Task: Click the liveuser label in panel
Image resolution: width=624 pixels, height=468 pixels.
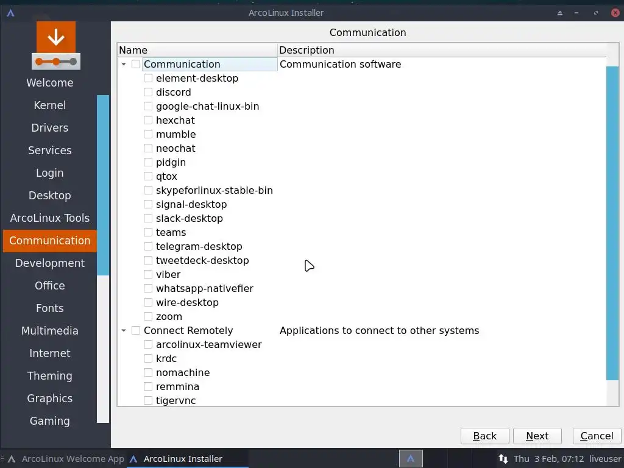Action: 605,459
